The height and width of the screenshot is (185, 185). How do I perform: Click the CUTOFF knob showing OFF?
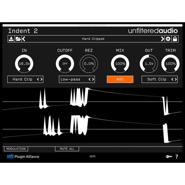pyautogui.click(x=65, y=64)
